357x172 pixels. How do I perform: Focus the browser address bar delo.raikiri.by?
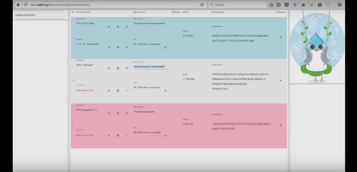(x=114, y=5)
